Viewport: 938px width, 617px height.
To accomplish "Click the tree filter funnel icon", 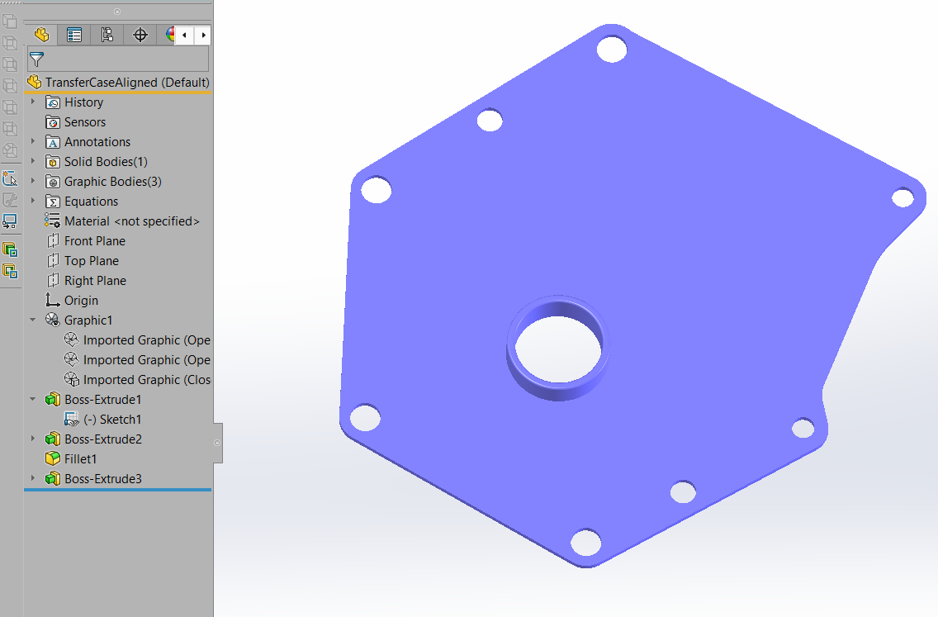I will pos(36,59).
